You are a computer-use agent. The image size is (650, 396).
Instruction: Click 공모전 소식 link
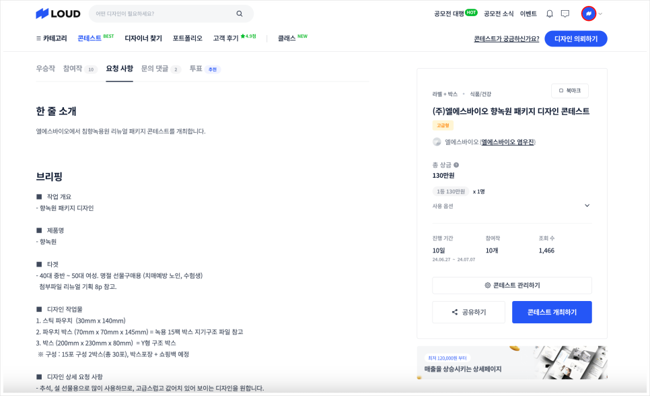[499, 13]
